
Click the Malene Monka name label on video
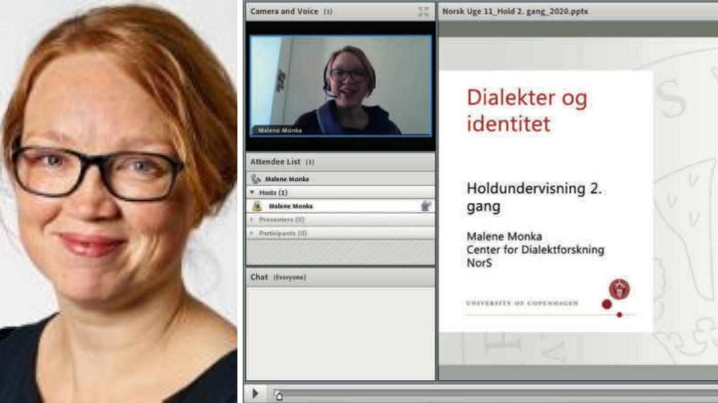[x=280, y=130]
